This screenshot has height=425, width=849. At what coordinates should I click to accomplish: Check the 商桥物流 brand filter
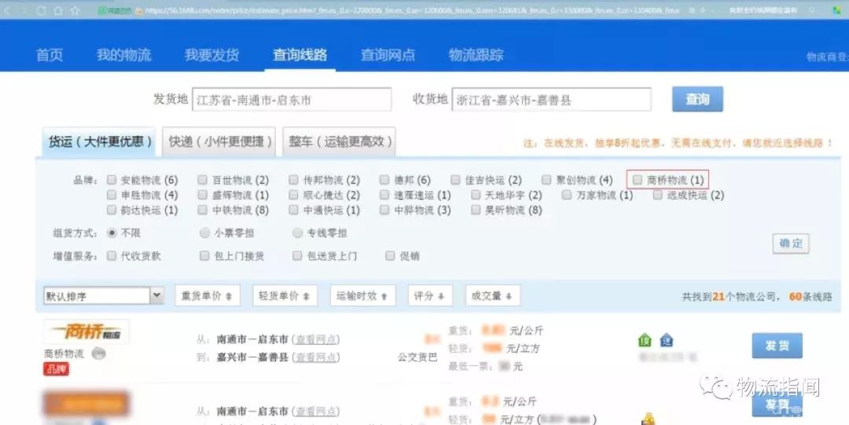[x=638, y=180]
